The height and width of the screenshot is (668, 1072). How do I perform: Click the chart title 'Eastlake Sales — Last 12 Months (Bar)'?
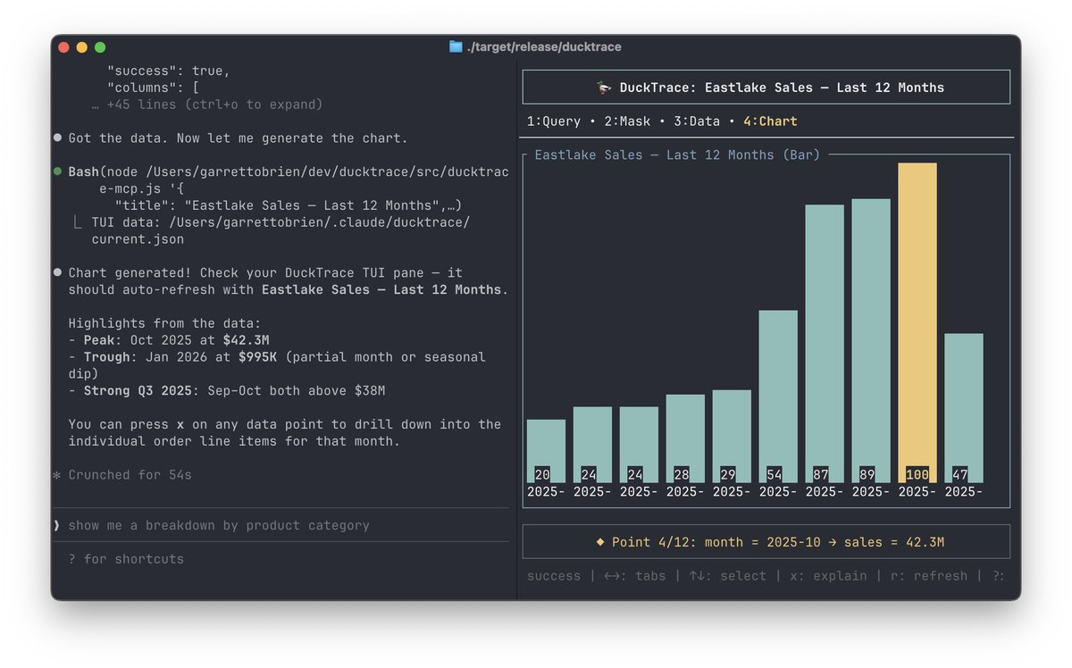[x=677, y=155]
